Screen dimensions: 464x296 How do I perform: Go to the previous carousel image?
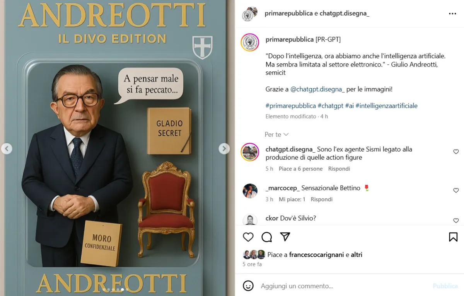tap(7, 148)
